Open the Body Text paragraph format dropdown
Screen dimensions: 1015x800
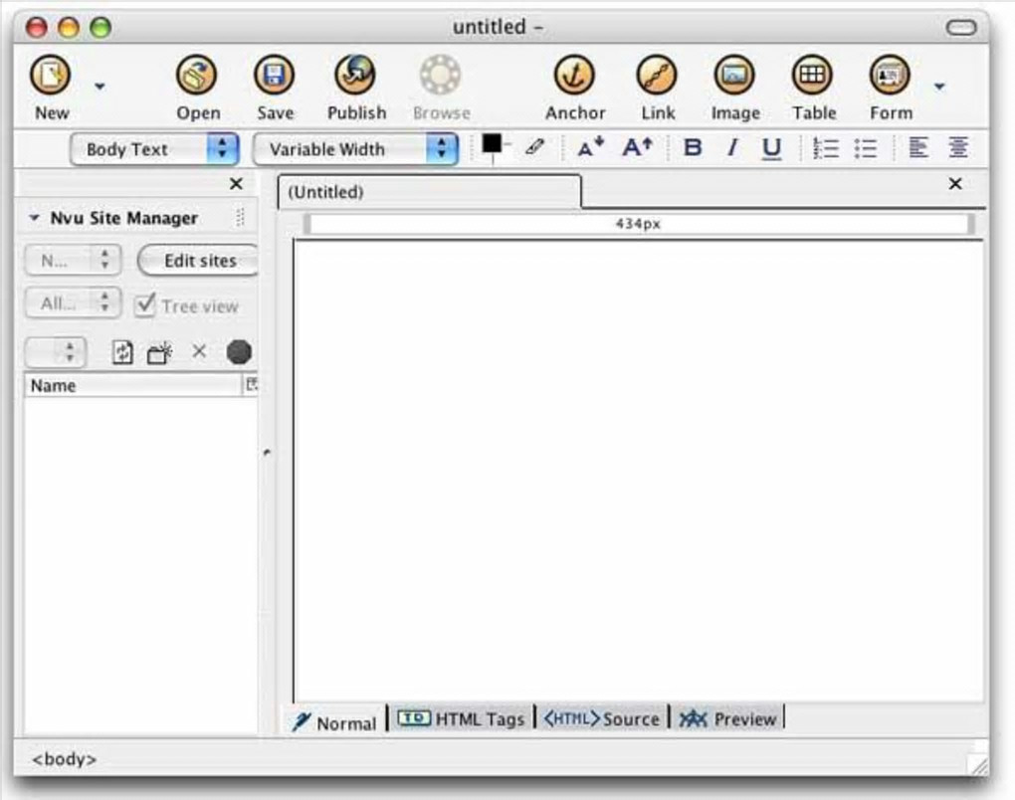(154, 149)
